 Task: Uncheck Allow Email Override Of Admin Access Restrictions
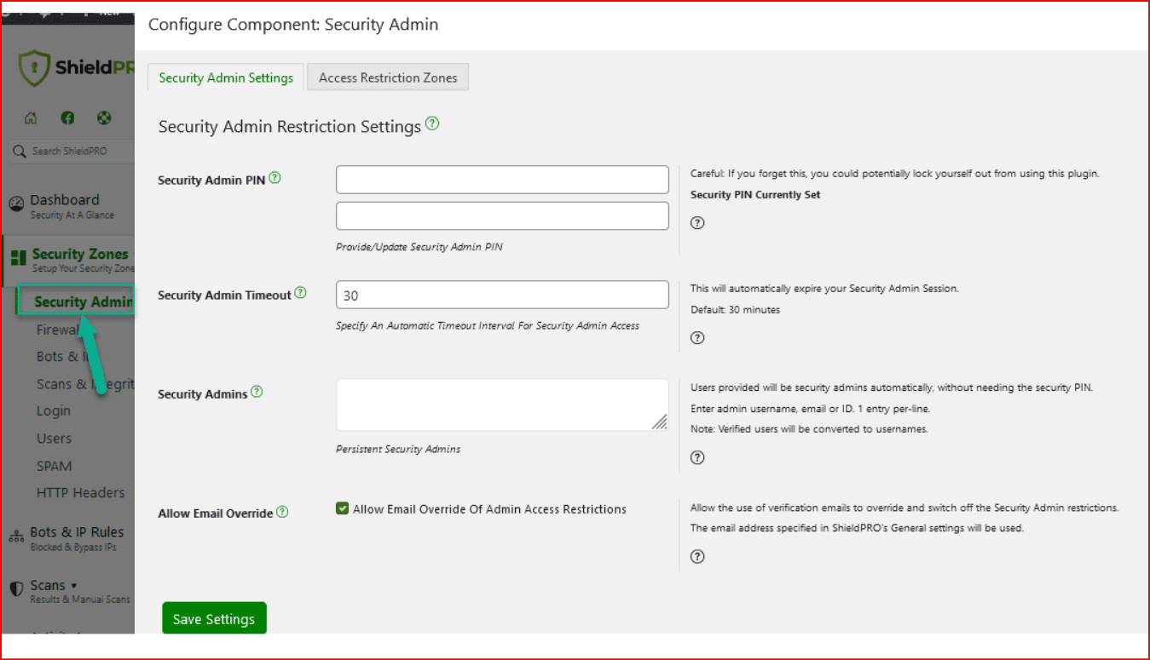[343, 509]
